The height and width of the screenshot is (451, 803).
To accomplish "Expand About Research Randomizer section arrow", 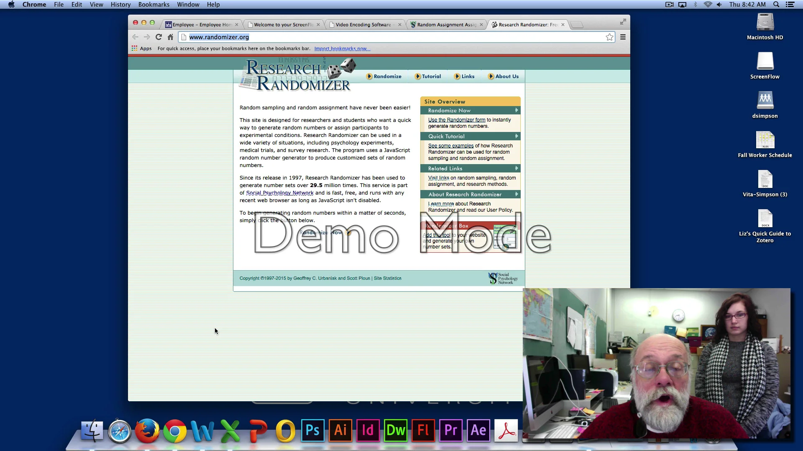I will tap(517, 195).
